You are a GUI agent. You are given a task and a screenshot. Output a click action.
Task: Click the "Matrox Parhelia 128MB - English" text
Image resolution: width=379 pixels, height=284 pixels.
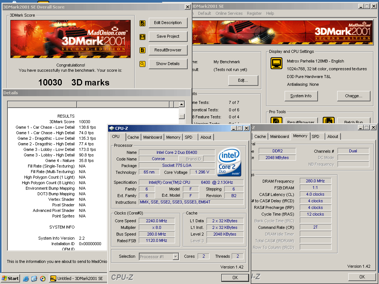pos(315,61)
